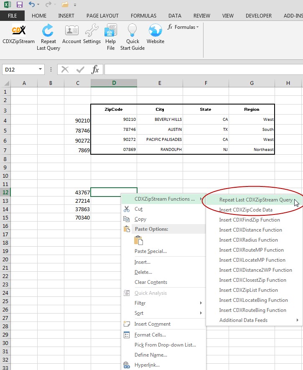Viewport: 303px width, 370px height.
Task: Select Insert CDXClosestZip Function
Action: (x=254, y=280)
